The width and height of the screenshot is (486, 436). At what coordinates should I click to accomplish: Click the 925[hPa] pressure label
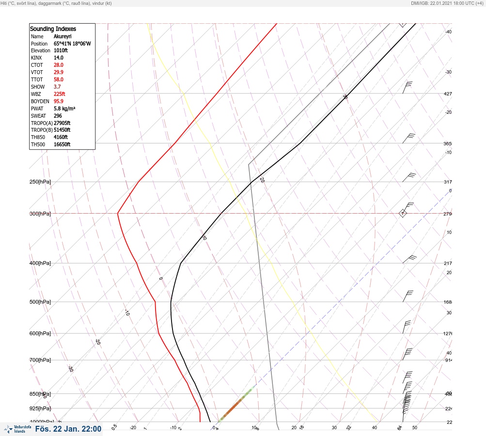pos(40,409)
